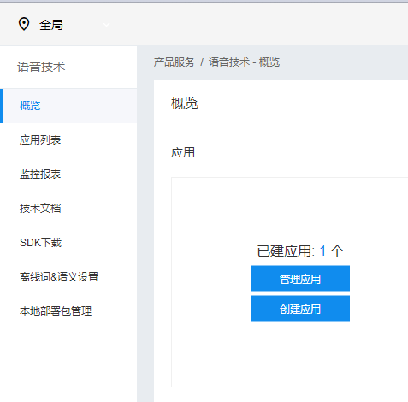408x402 pixels.
Task: Open 应用列表 from the sidebar
Action: (68, 140)
